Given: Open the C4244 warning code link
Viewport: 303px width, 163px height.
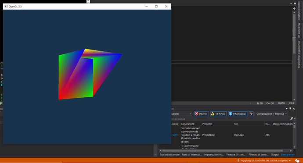Looking at the screenshot, I should click(x=174, y=135).
